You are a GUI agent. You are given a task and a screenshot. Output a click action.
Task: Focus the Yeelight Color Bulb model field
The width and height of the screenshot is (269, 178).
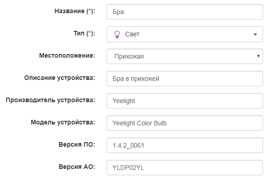click(x=185, y=123)
